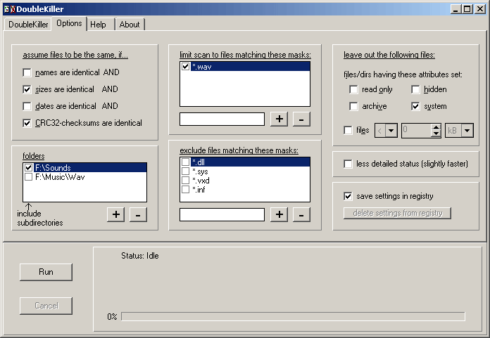Image resolution: width=490 pixels, height=338 pixels.
Task: Click the DoubleKiller title bar app icon
Action: tap(9, 9)
